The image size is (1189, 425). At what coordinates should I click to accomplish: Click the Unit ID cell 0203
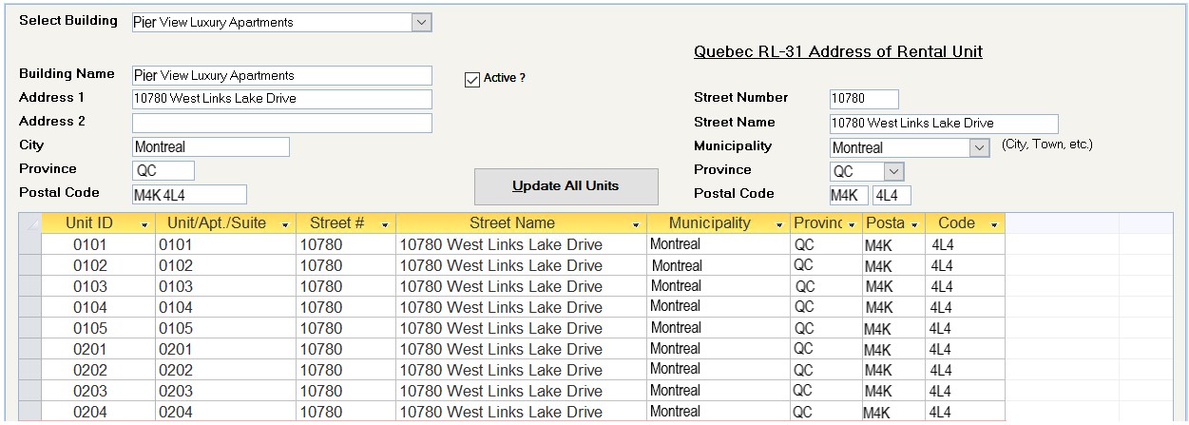pyautogui.click(x=99, y=391)
